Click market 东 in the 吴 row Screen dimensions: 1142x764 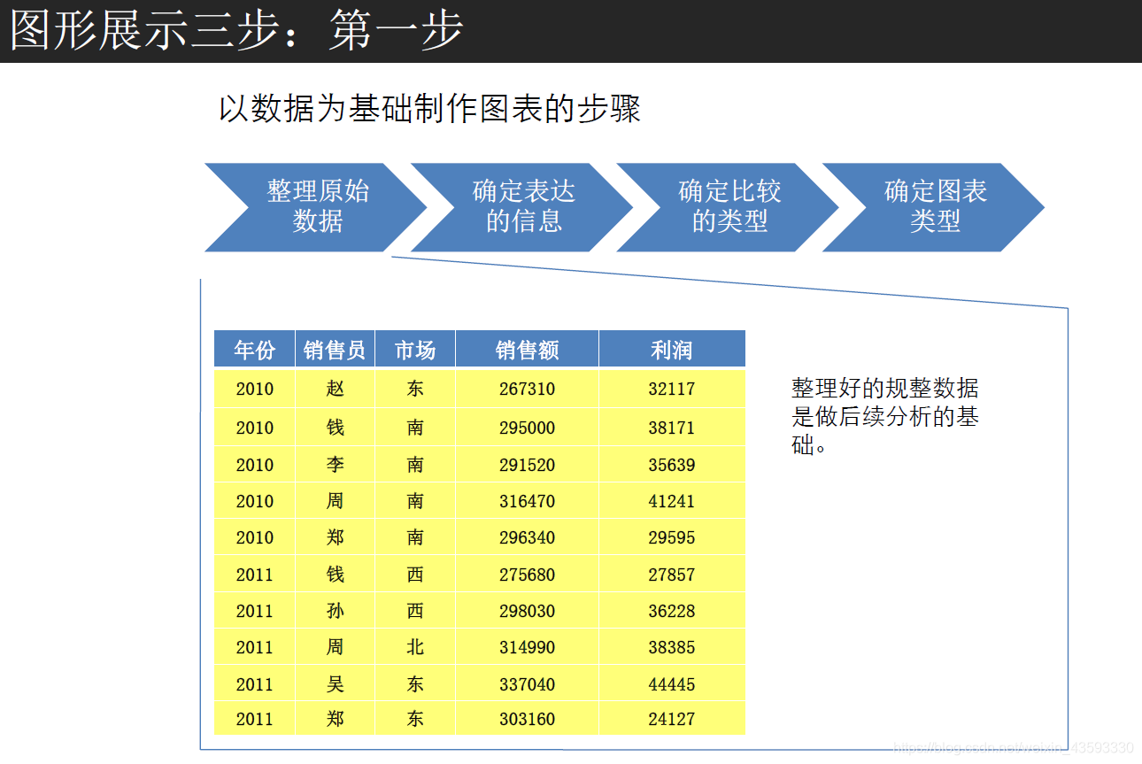(x=415, y=684)
